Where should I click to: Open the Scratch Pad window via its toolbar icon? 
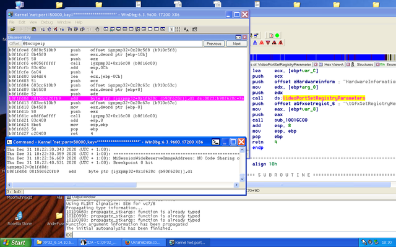[x=150, y=29]
